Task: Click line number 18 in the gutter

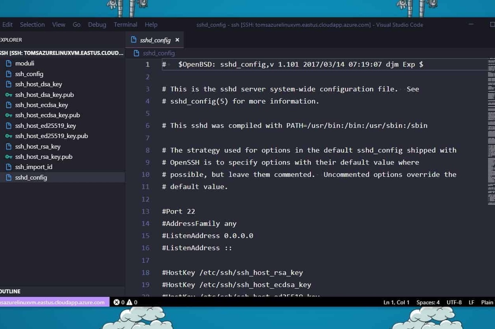Action: (145, 273)
